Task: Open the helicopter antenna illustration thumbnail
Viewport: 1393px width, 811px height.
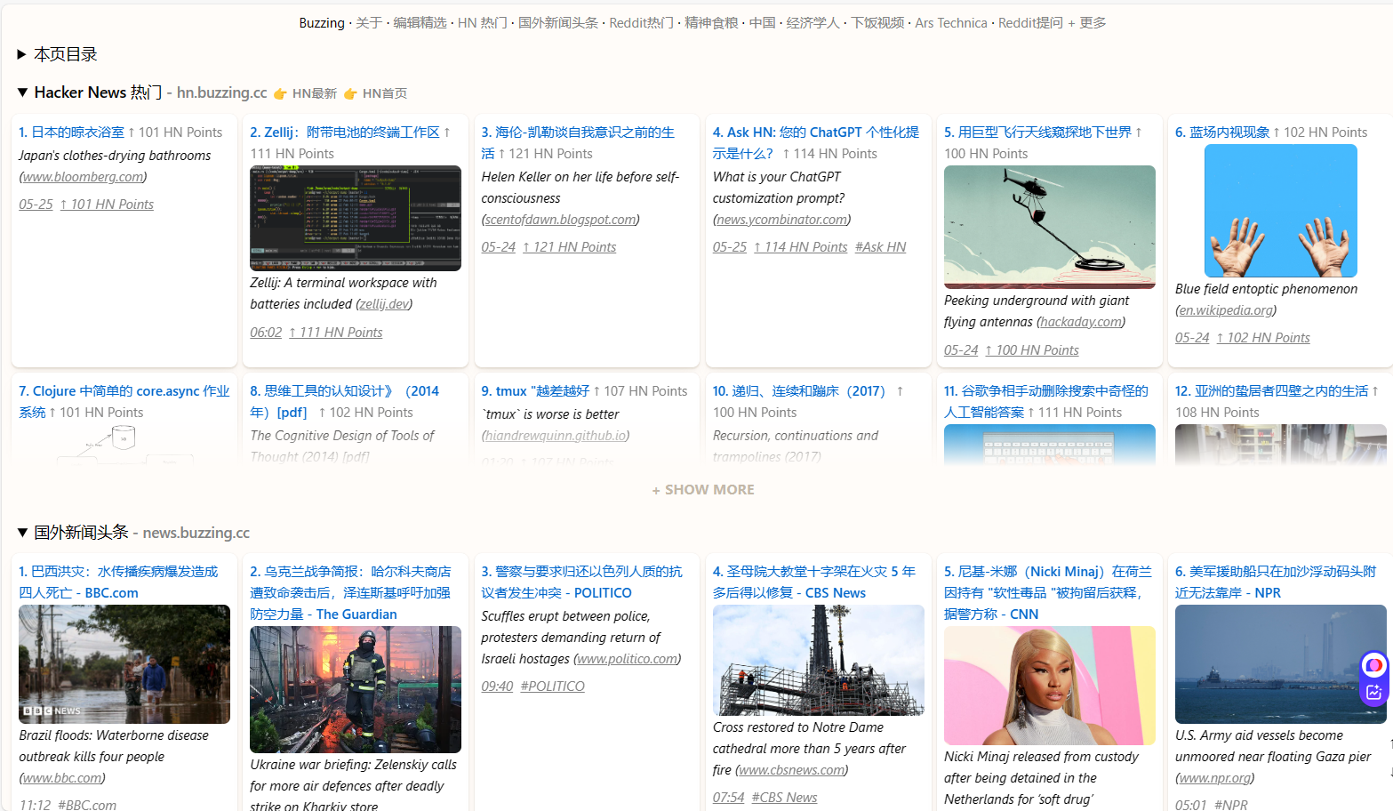Action: 1050,227
